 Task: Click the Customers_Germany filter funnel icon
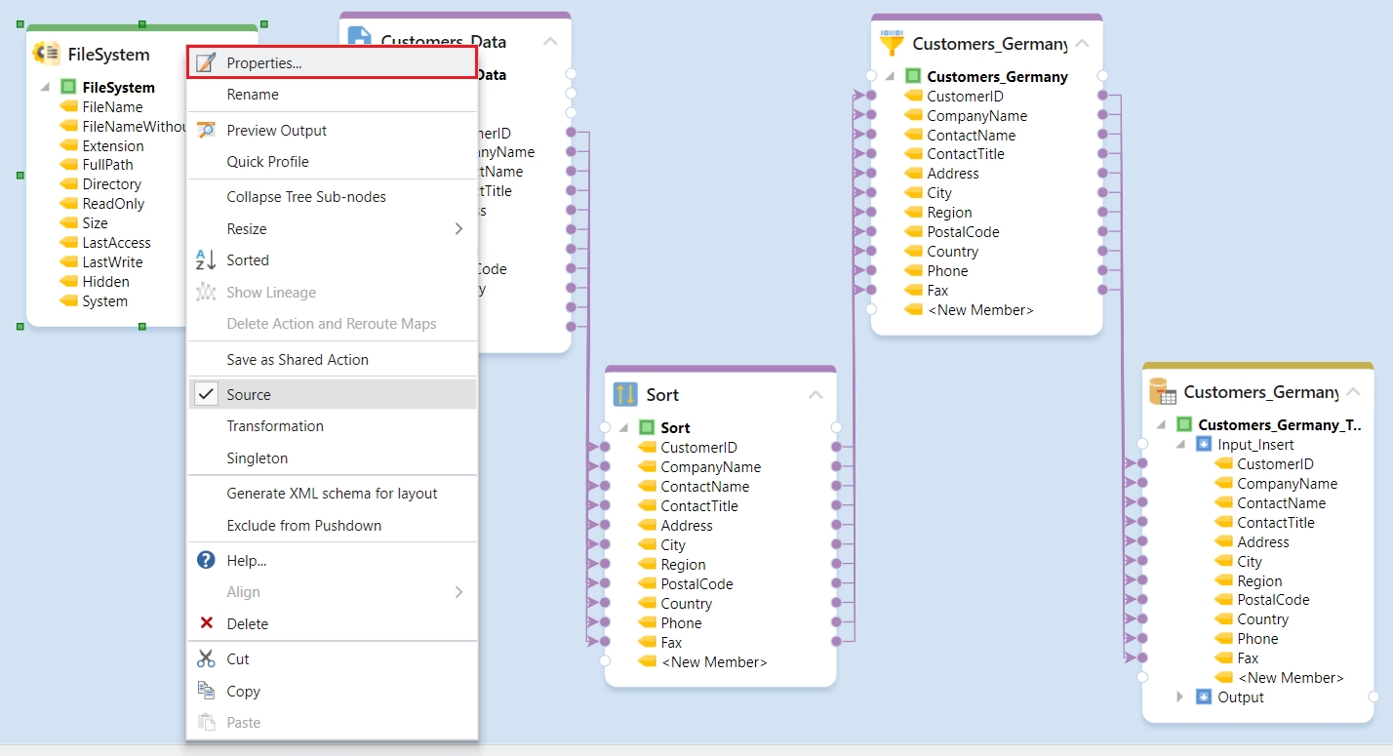pos(891,43)
